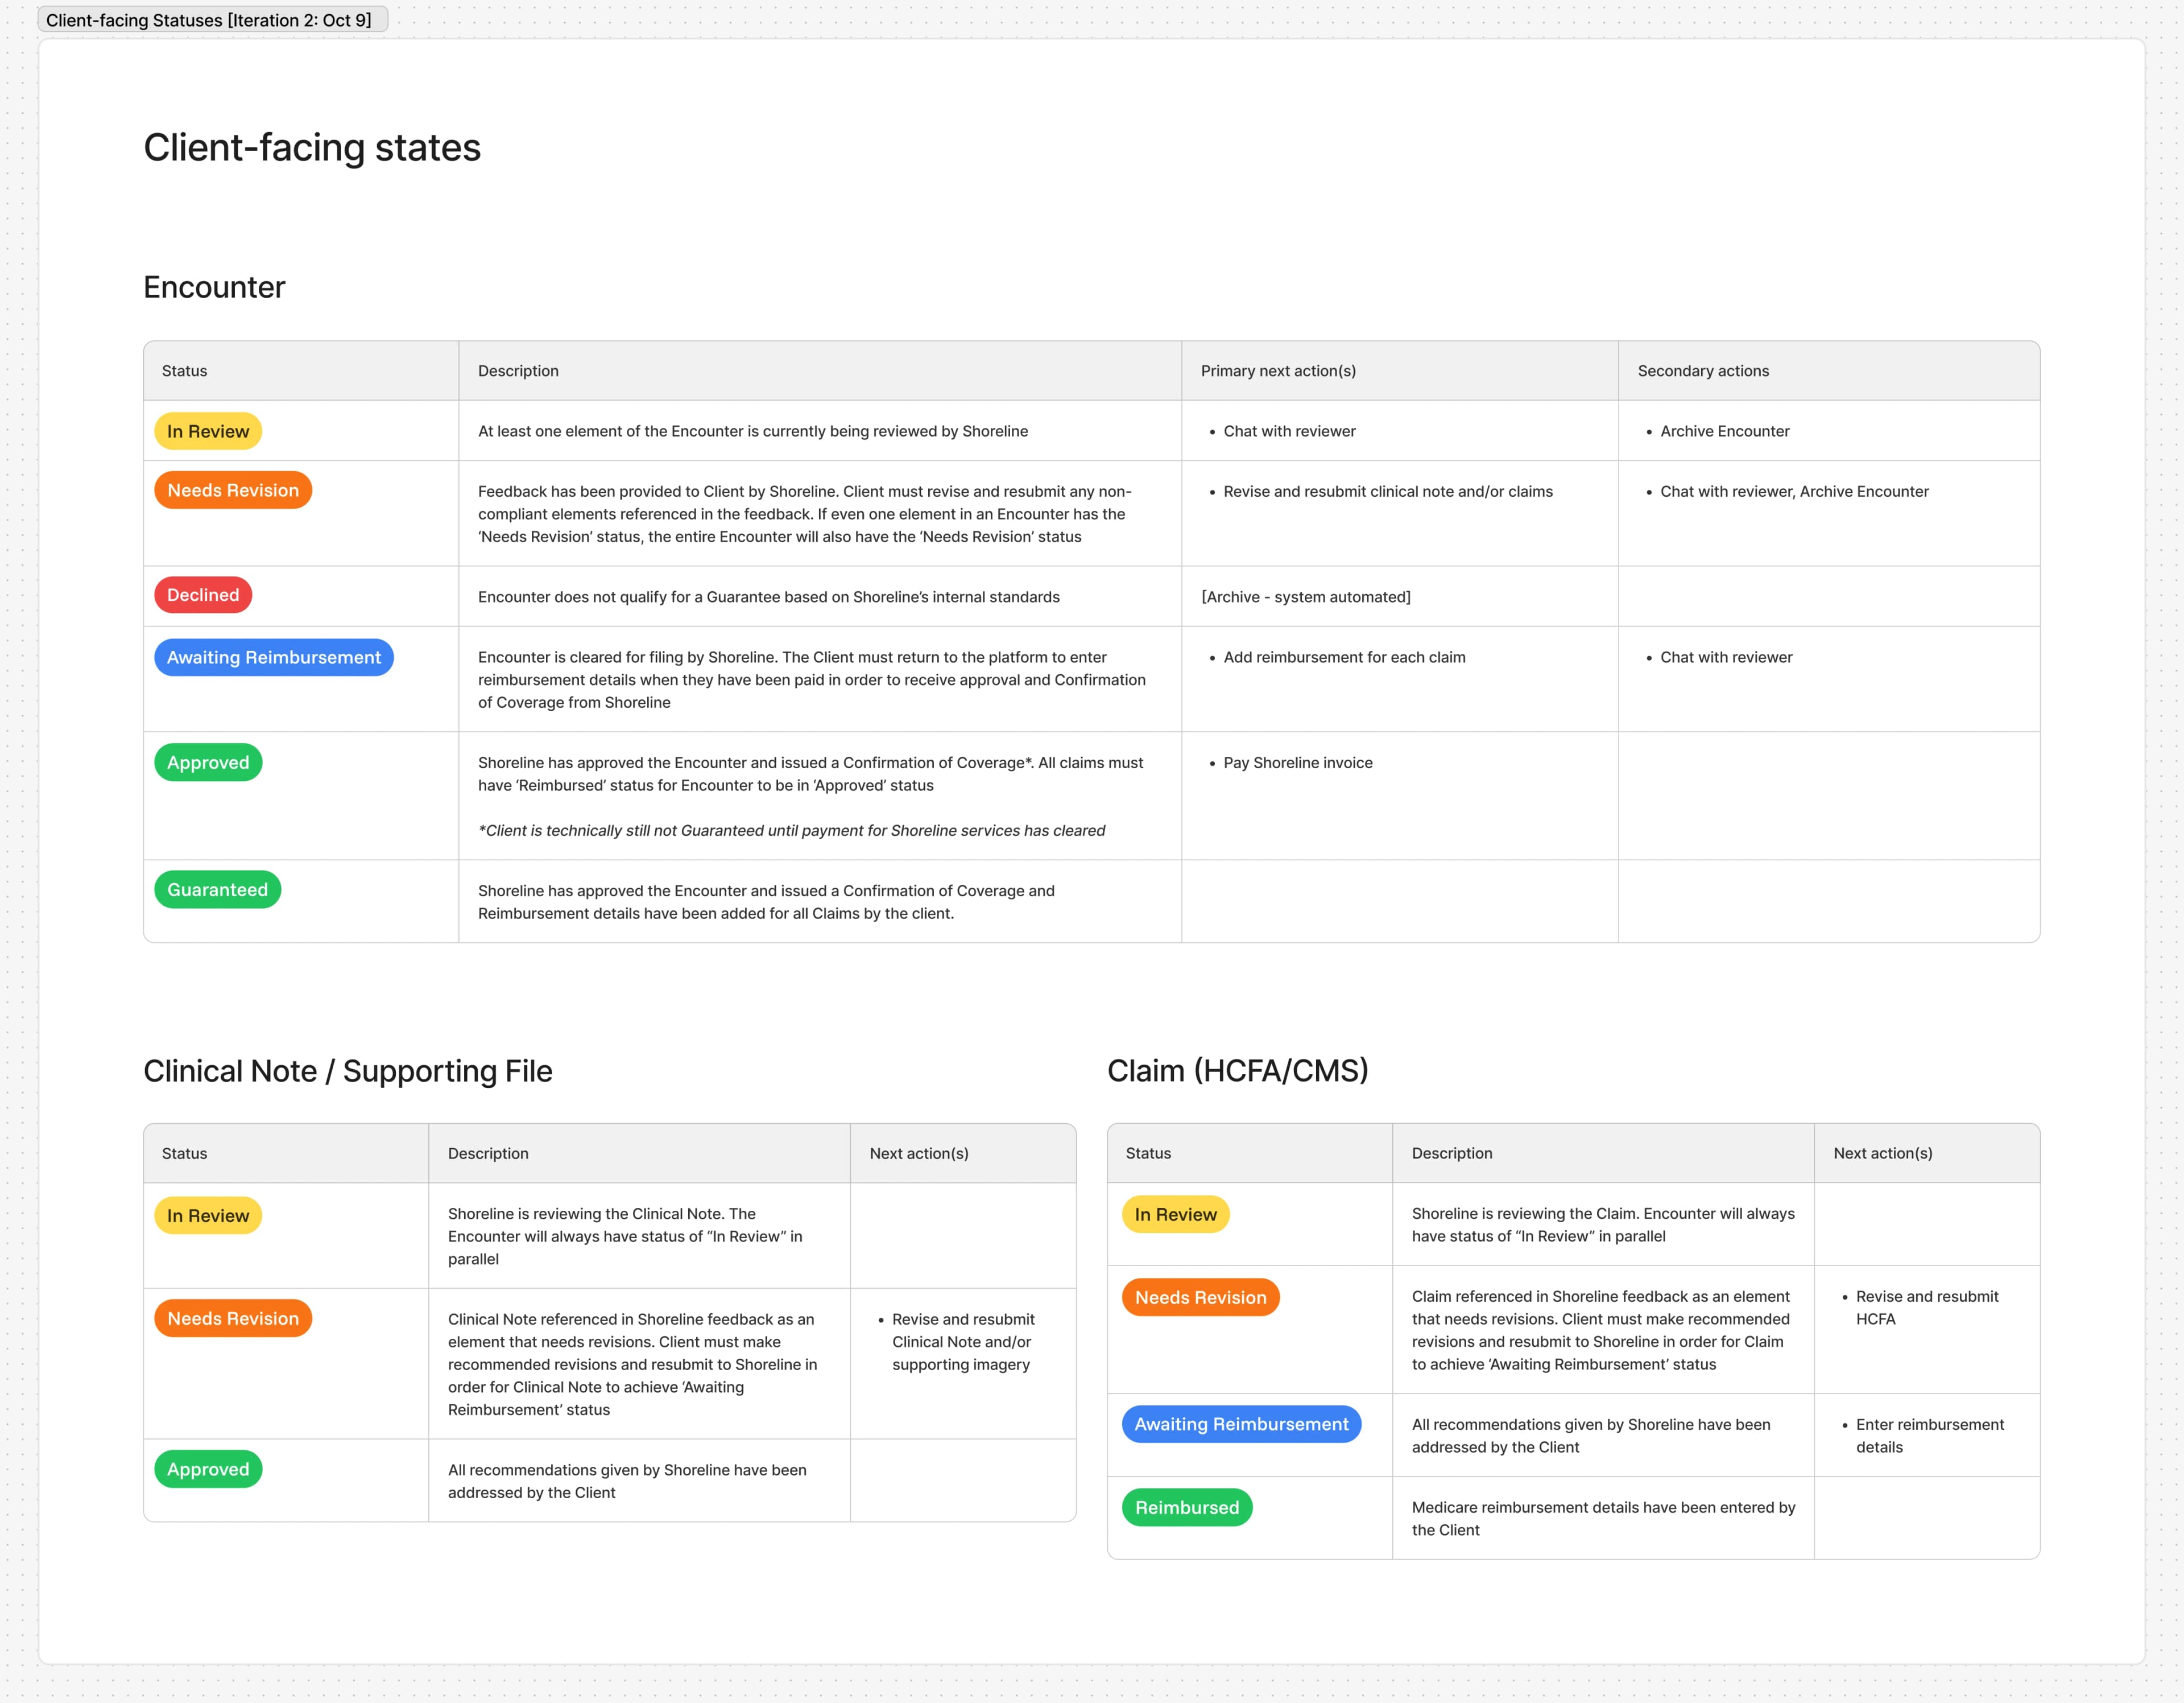Click the orange 'Needs Revision' Encounter badge
The width and height of the screenshot is (2184, 1703).
[x=233, y=490]
